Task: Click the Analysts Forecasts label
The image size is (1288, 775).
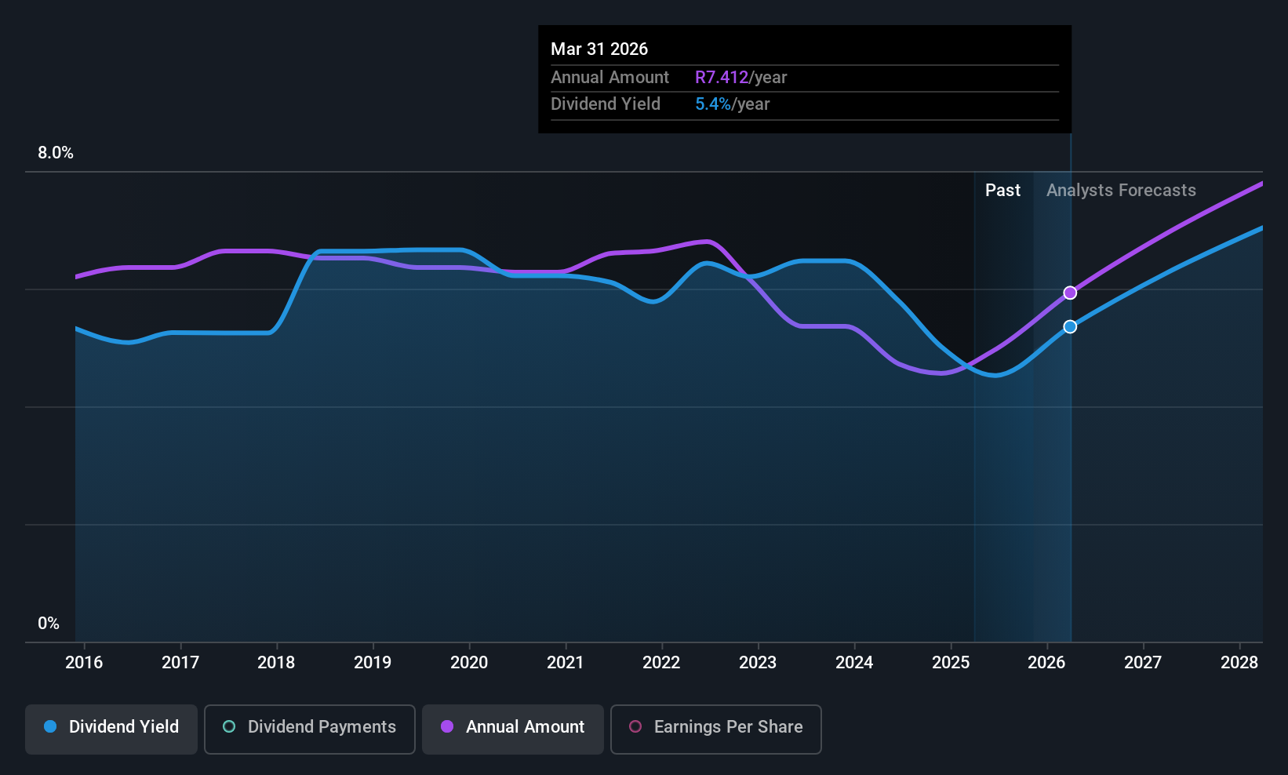Action: point(1121,191)
